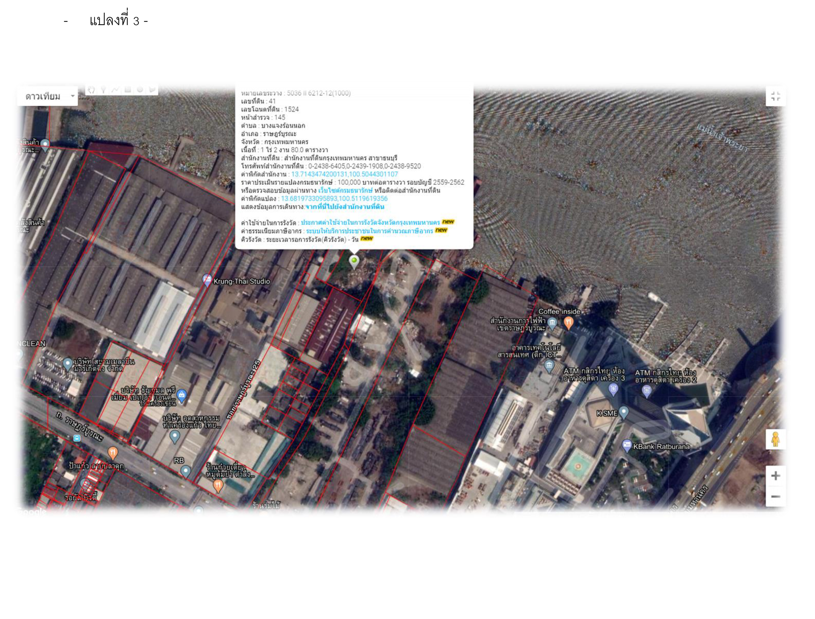This screenshot has width=815, height=619.
Task: Click the bus stop icon on ถ.ราษฎร์บูรณะ
Action: pos(77,438)
